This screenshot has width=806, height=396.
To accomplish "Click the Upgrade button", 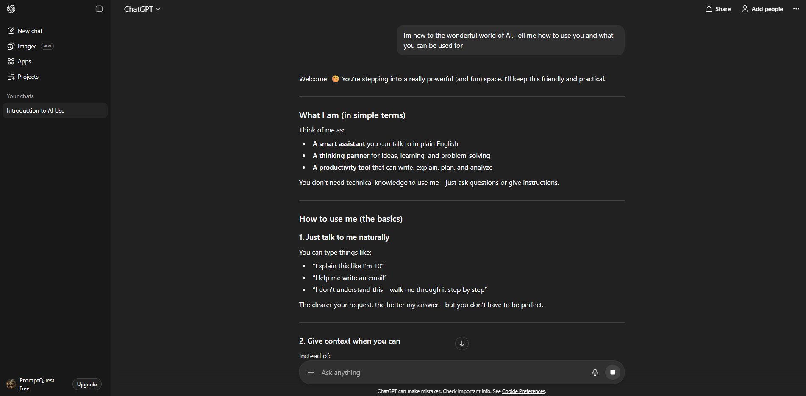I will point(87,384).
